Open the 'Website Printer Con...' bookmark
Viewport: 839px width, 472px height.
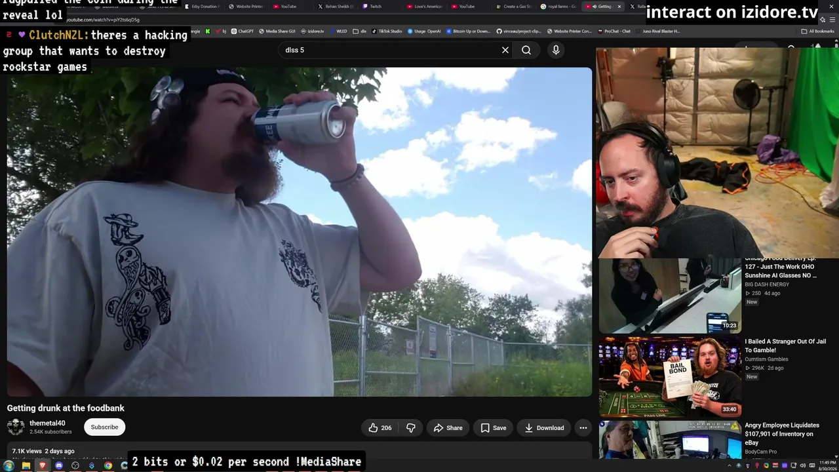(x=569, y=31)
